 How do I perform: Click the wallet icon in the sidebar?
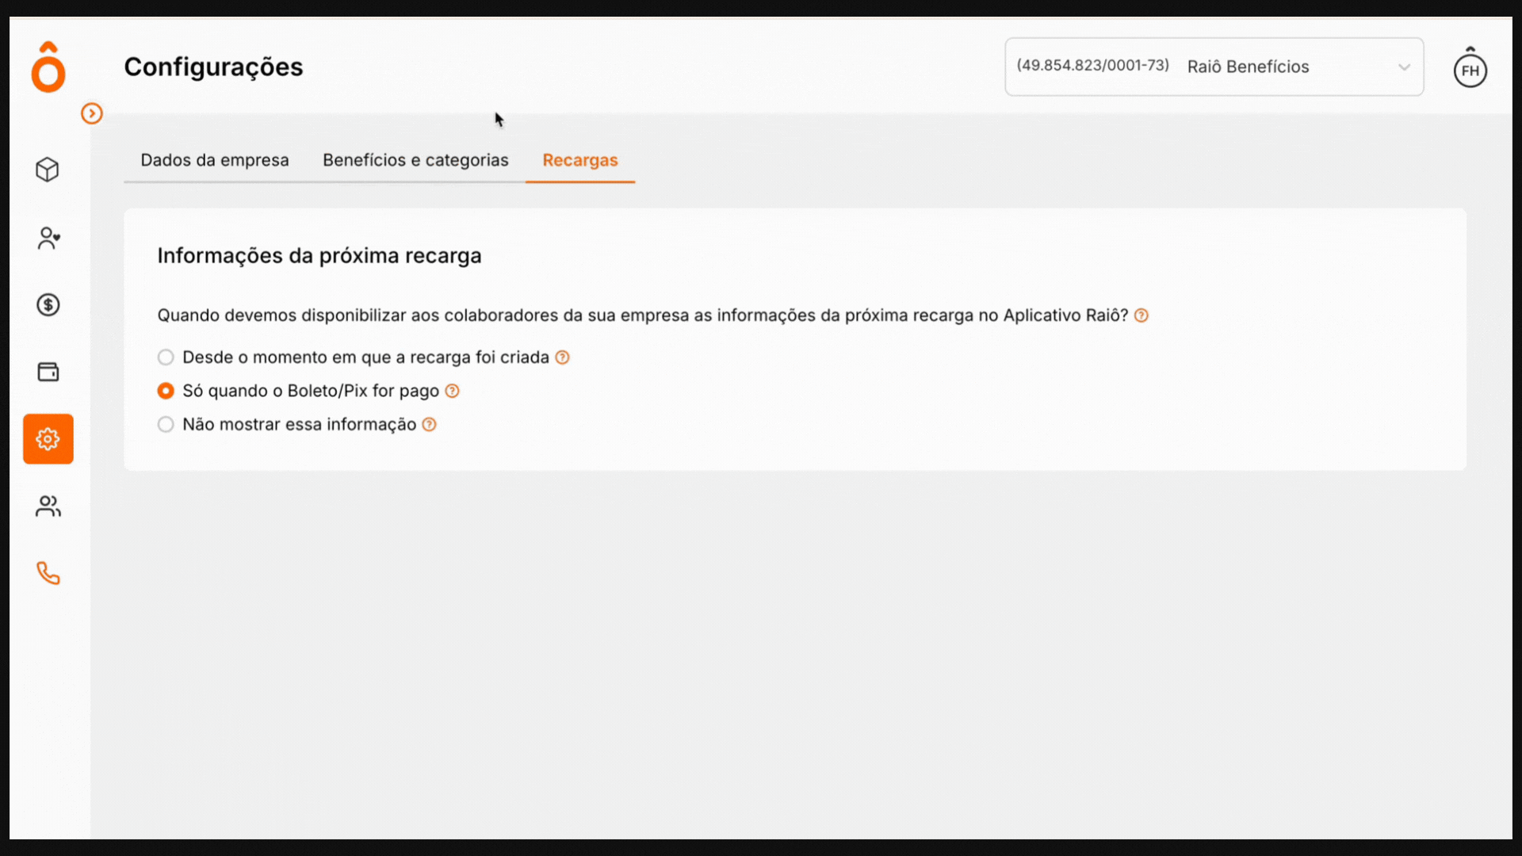tap(48, 371)
